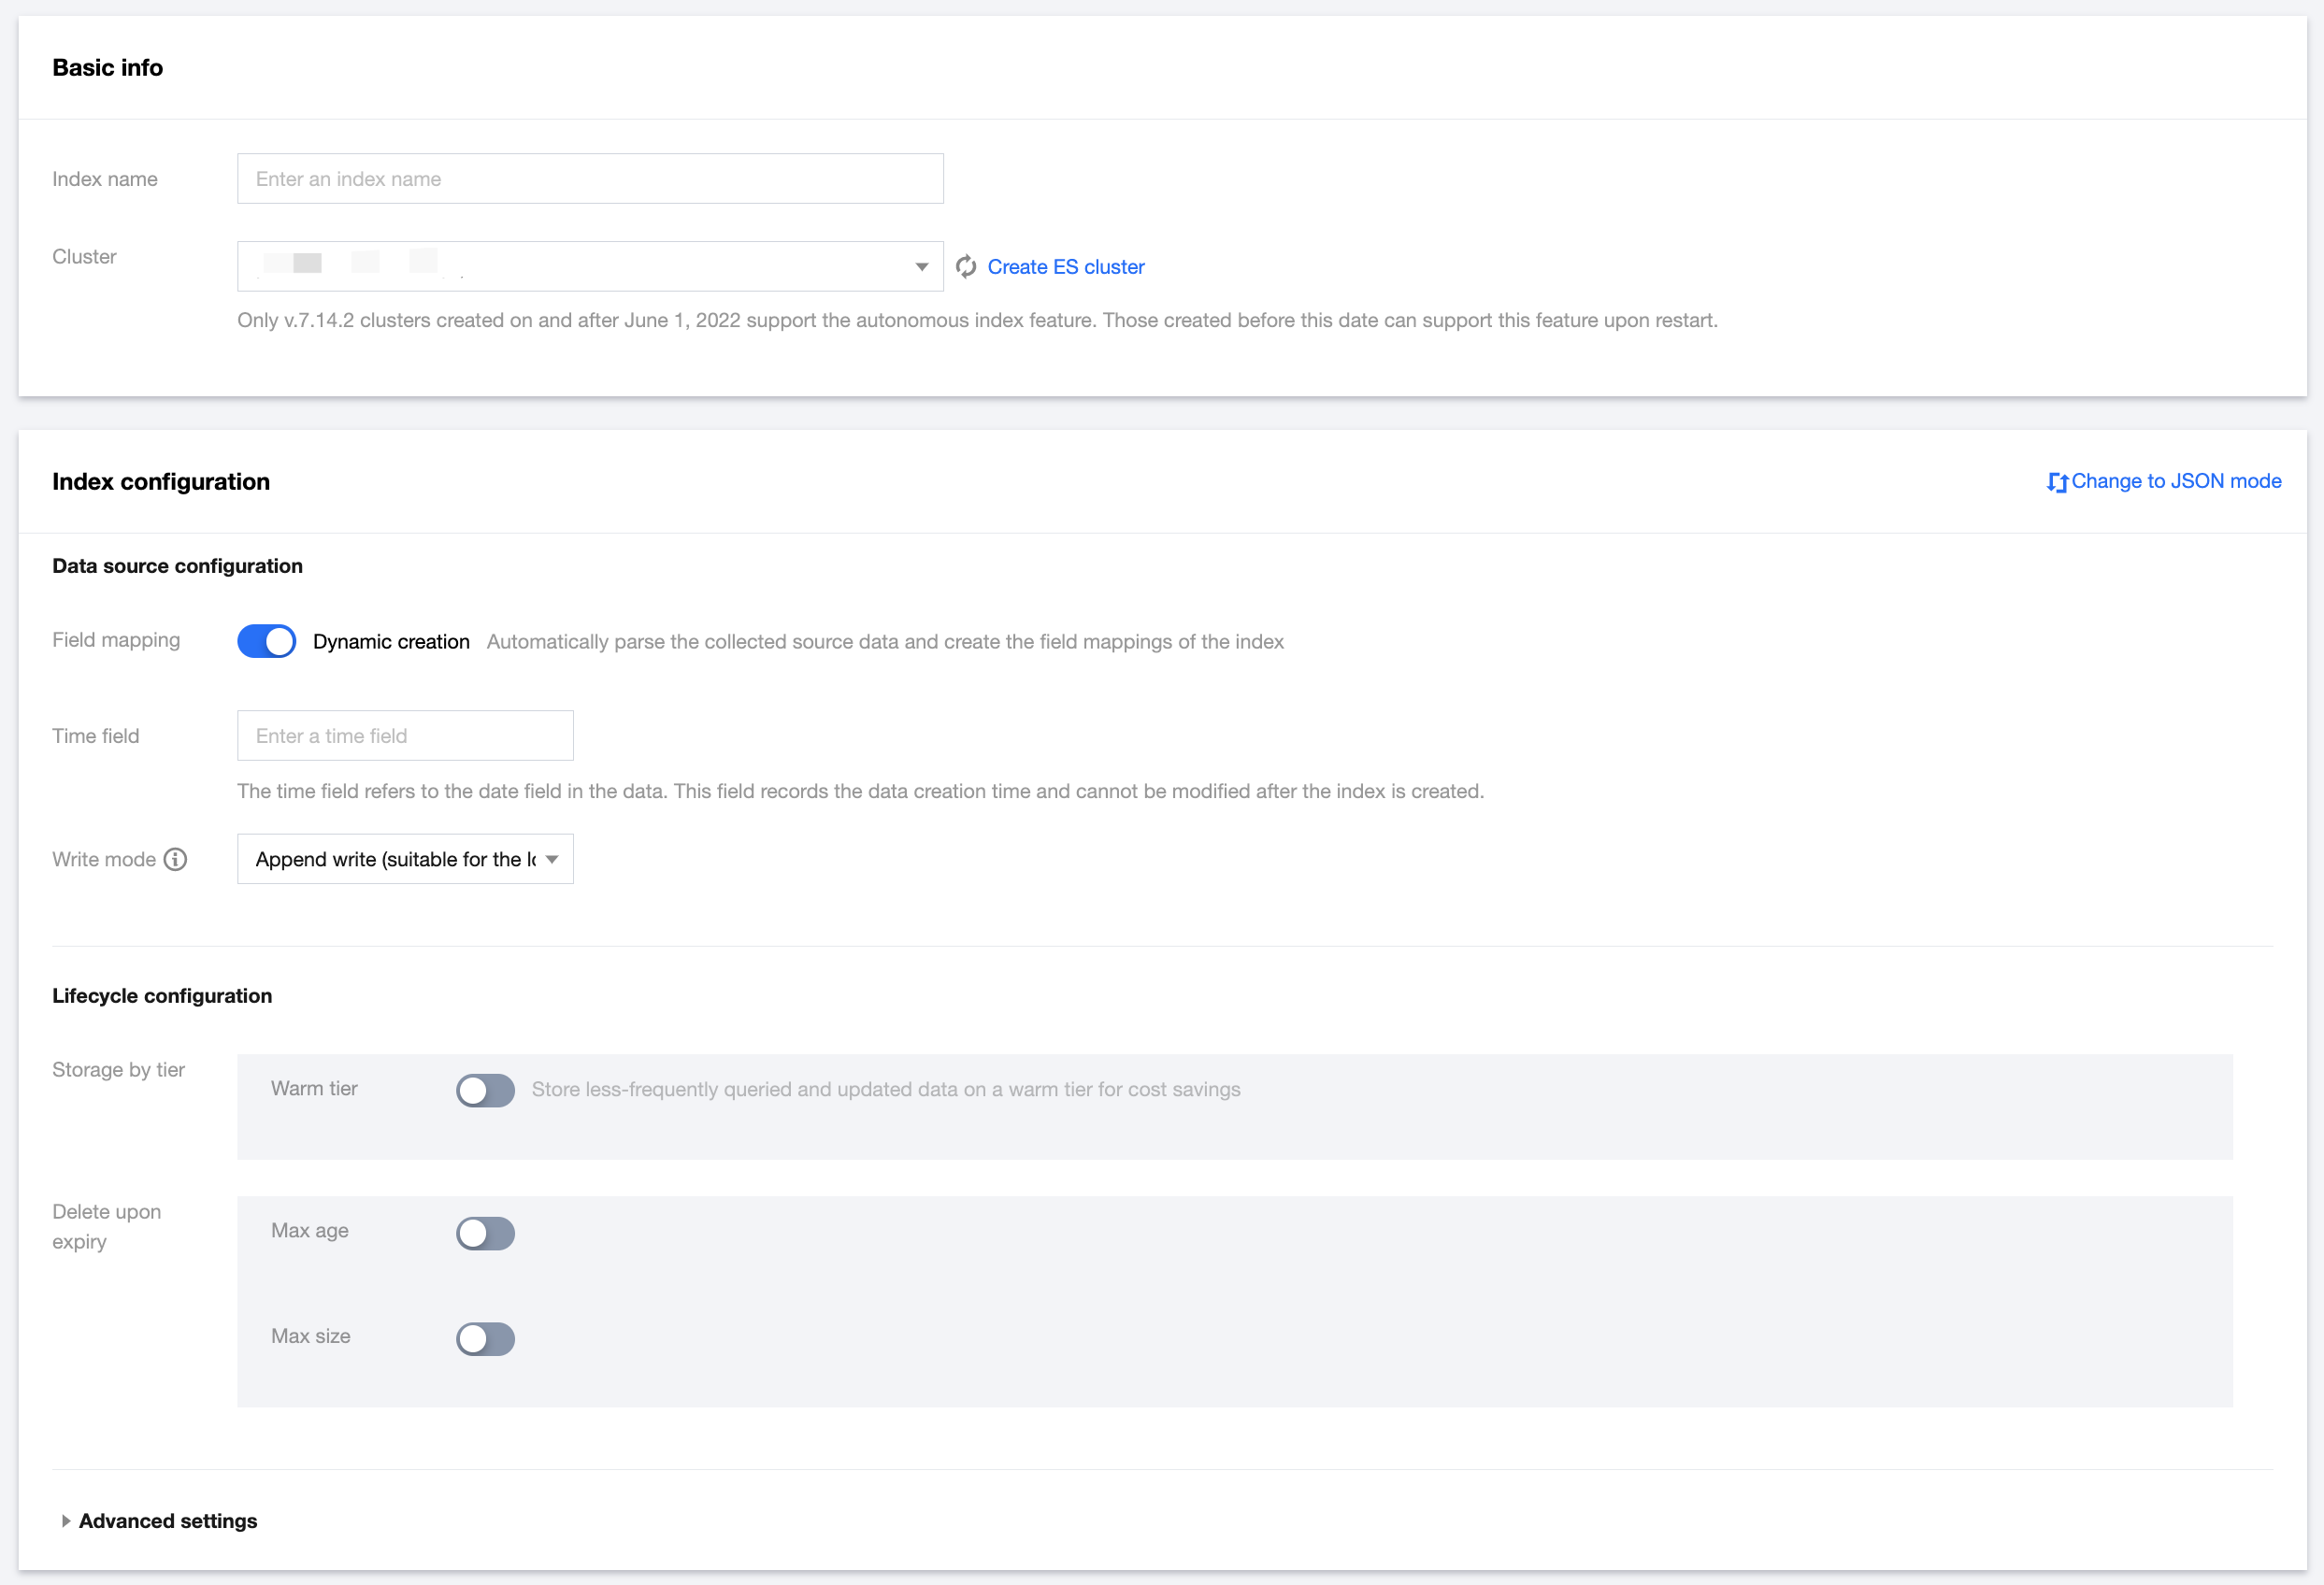Click the Index name field label

105,179
